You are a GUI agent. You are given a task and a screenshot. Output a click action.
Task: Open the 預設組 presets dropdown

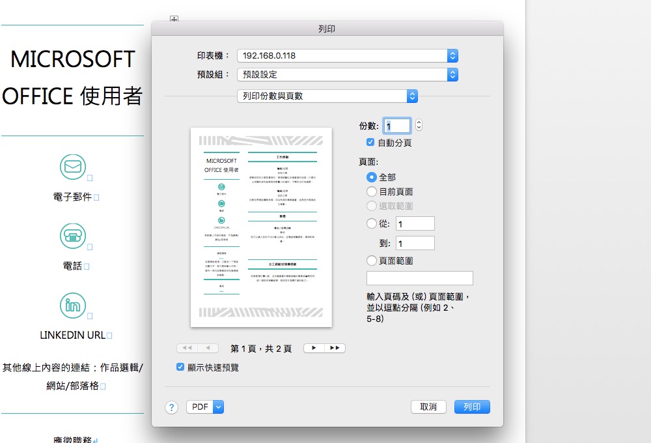348,75
